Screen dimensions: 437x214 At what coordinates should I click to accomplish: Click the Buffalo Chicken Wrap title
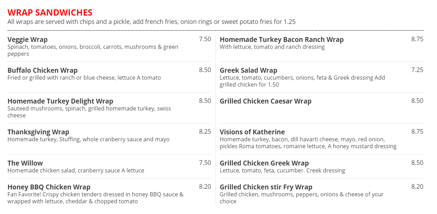(x=42, y=70)
